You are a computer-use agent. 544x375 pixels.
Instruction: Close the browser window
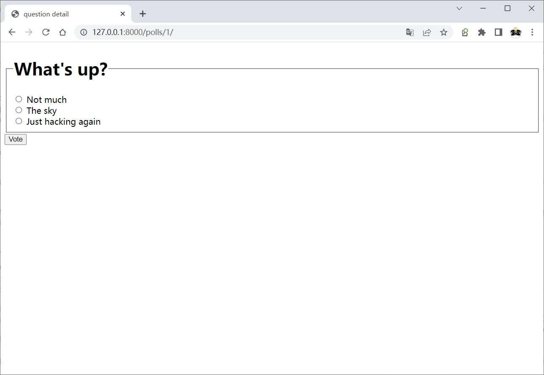point(532,8)
